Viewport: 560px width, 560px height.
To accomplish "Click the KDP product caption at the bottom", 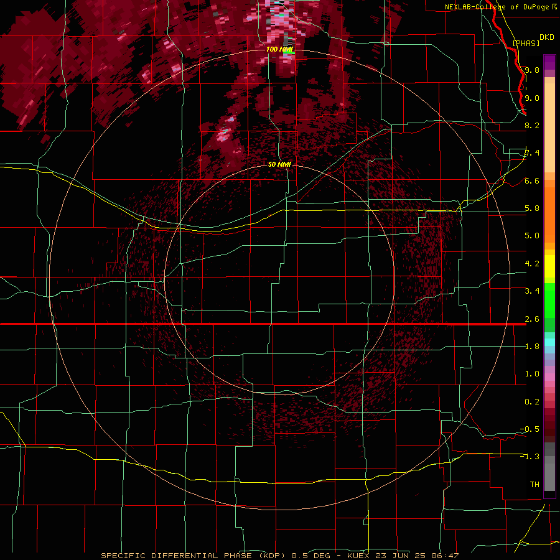I will (279, 556).
